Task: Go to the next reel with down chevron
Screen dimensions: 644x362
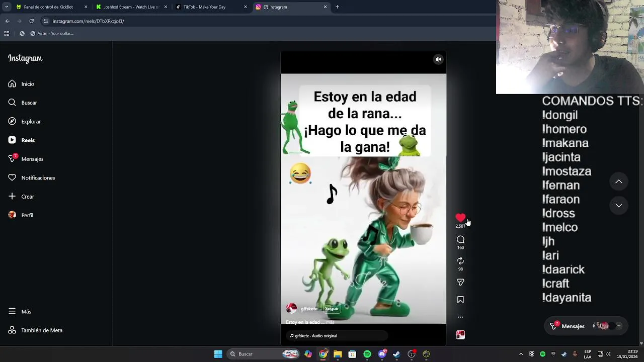Action: point(619,205)
